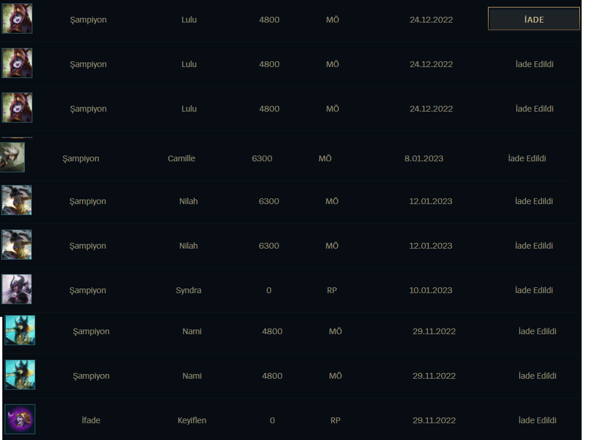This screenshot has height=440, width=603.
Task: Select the second Lulu champion portrait
Action: tap(17, 63)
